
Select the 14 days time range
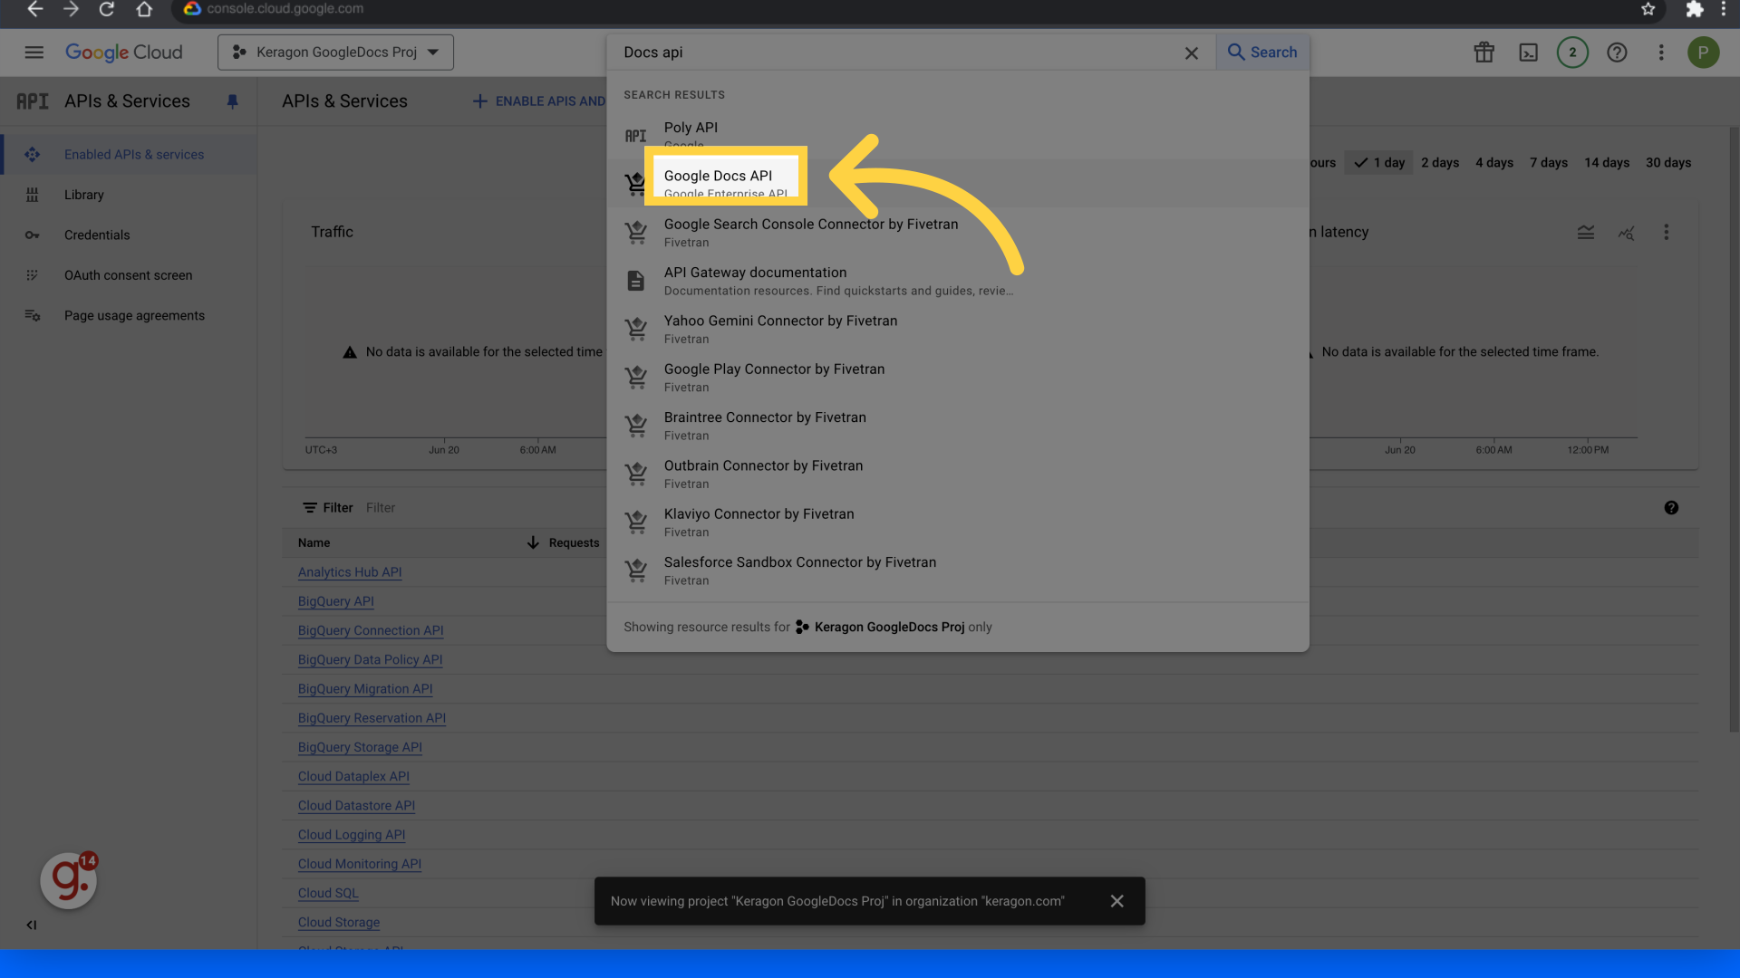(x=1607, y=163)
